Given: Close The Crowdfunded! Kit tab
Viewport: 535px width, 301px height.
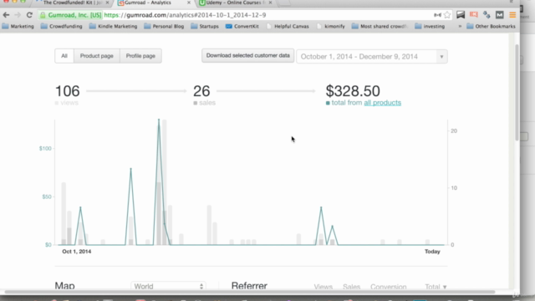Looking at the screenshot, I should [x=107, y=3].
